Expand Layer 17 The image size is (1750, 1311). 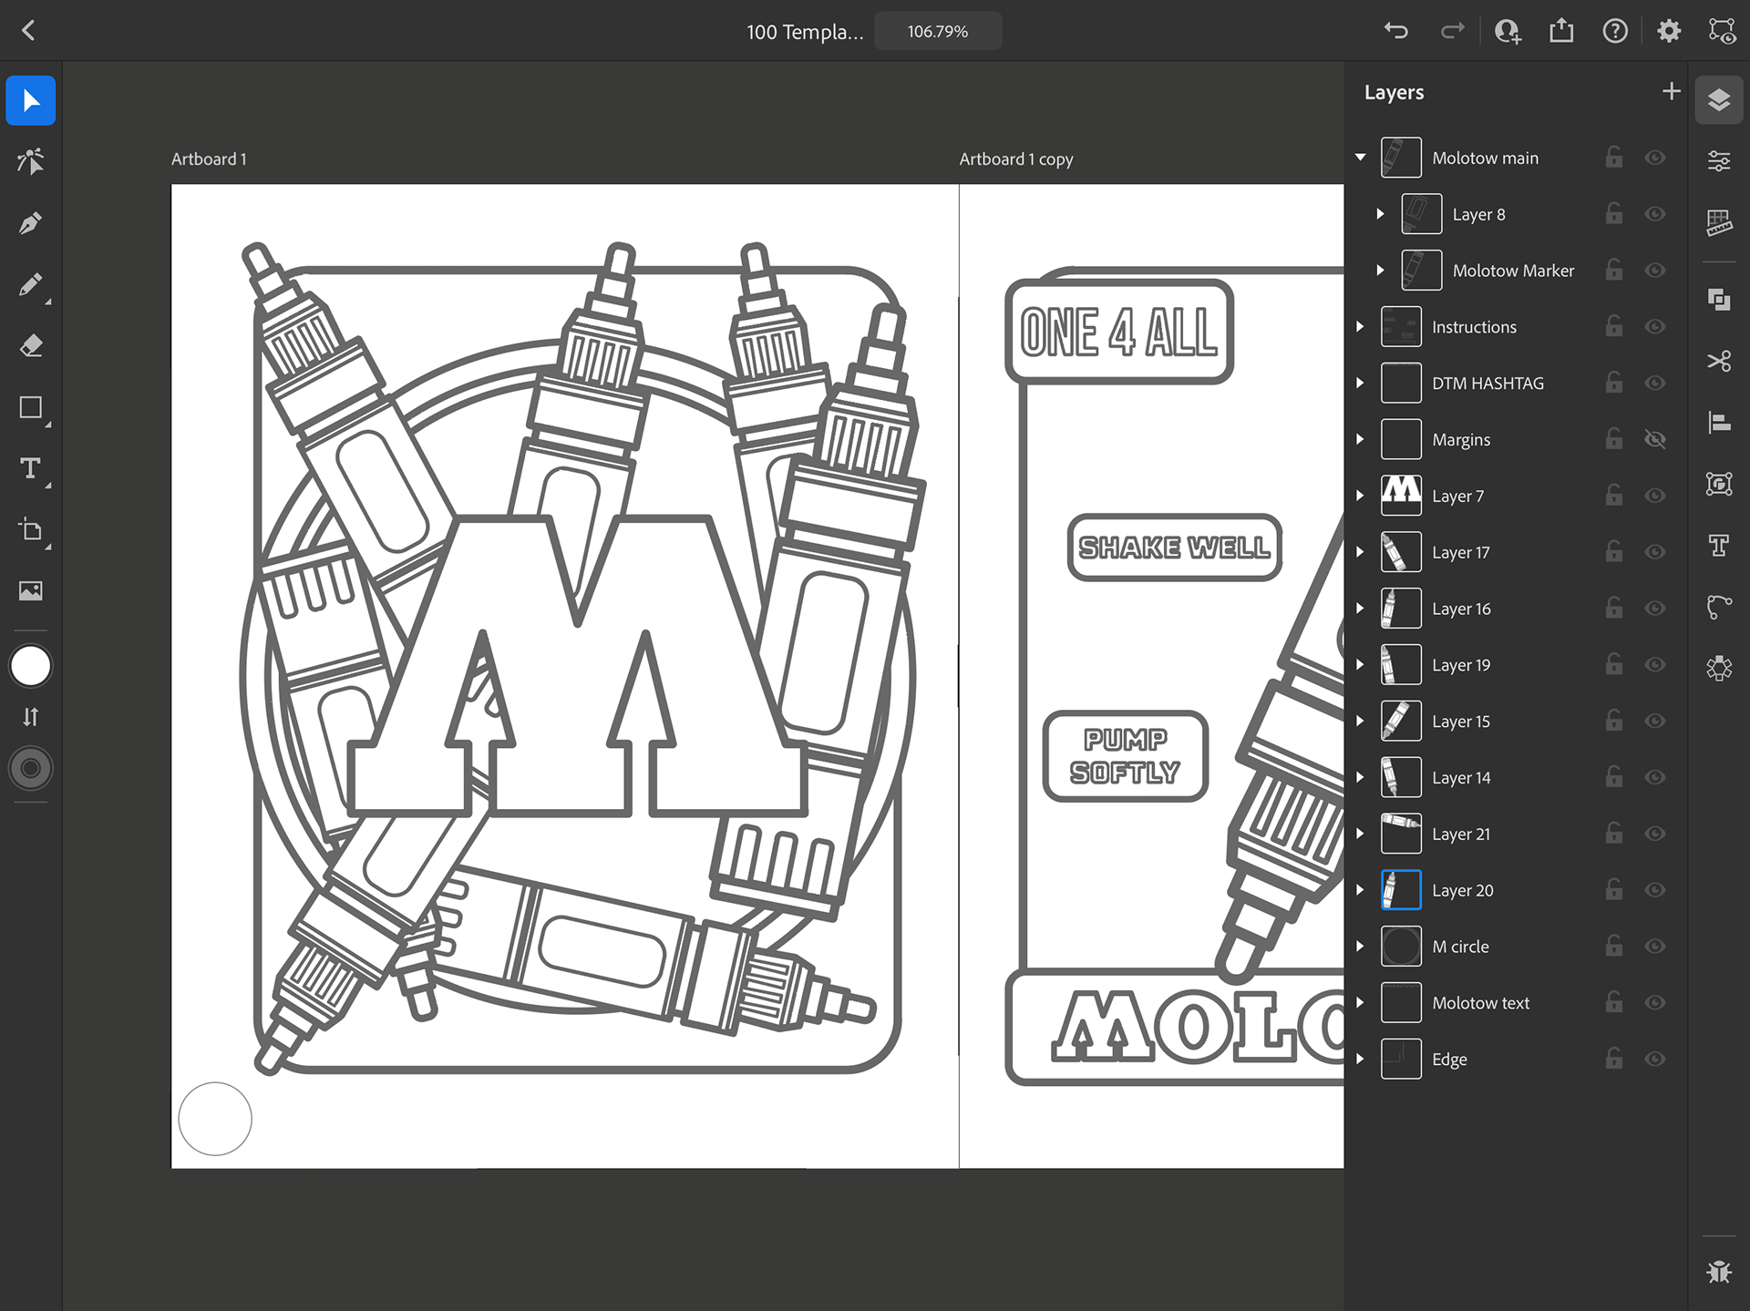(x=1360, y=552)
